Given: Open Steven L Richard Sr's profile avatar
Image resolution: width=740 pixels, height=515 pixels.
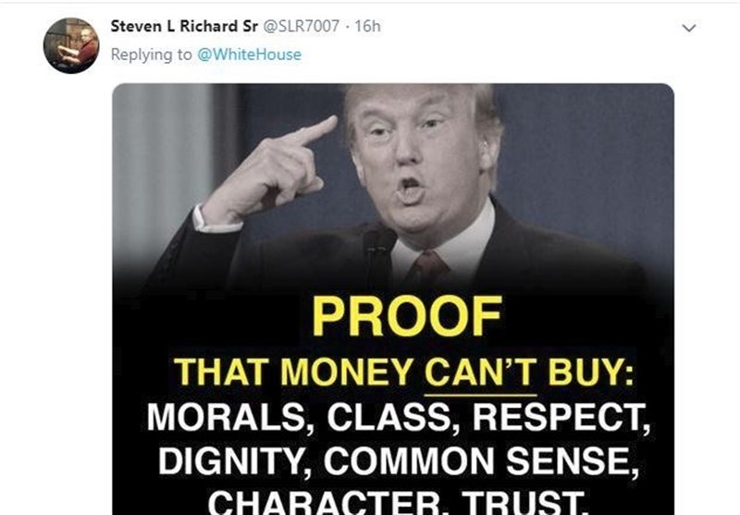Looking at the screenshot, I should coord(71,45).
